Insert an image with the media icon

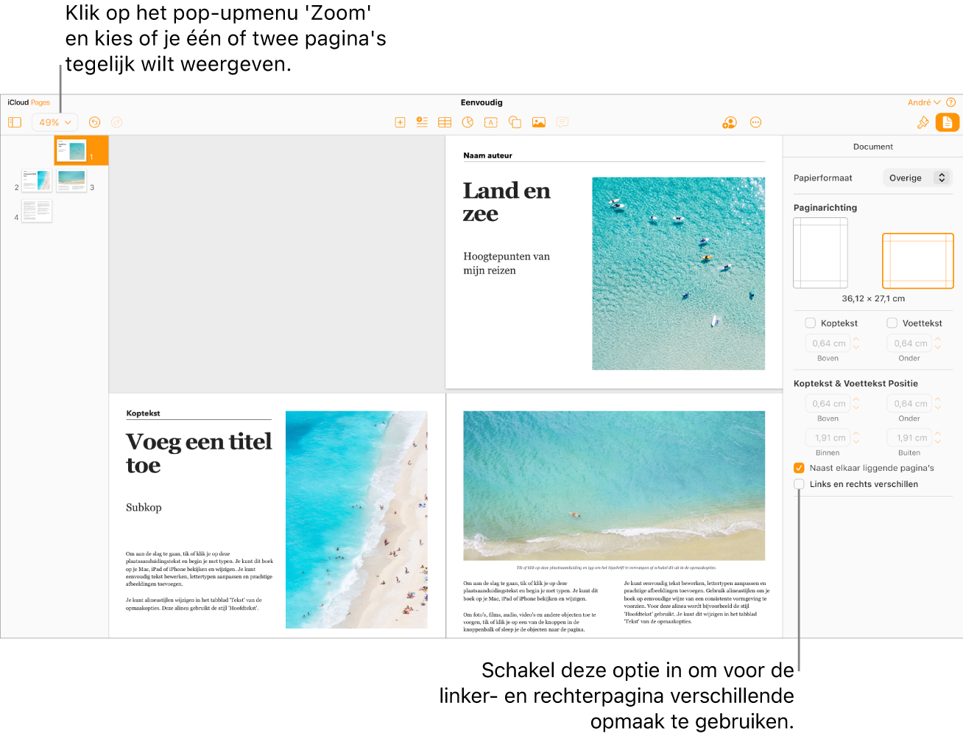pos(538,122)
